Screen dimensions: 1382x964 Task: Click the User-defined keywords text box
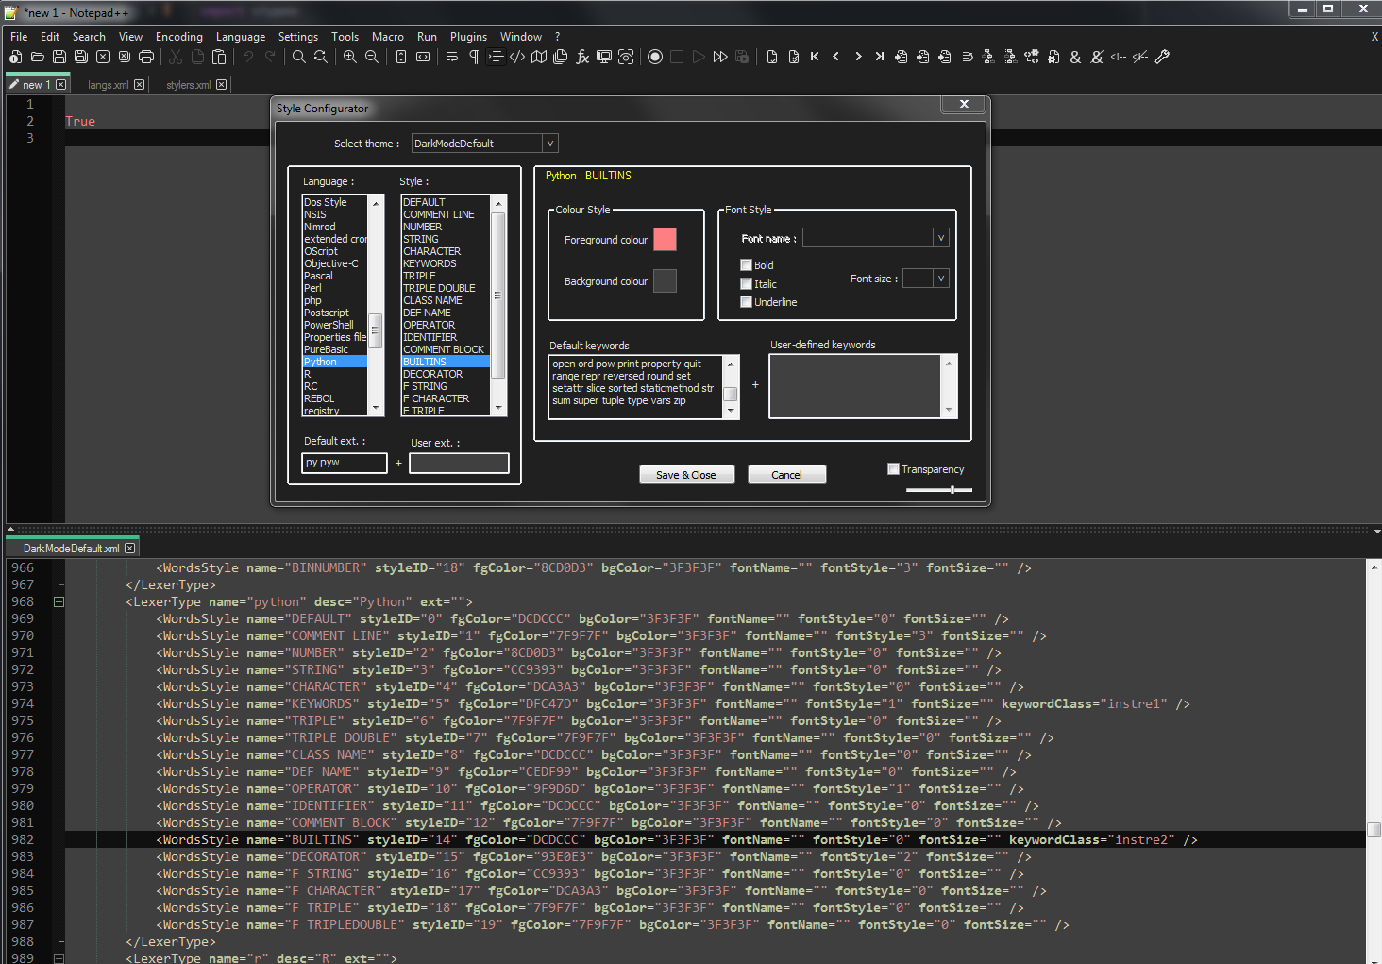(x=855, y=386)
